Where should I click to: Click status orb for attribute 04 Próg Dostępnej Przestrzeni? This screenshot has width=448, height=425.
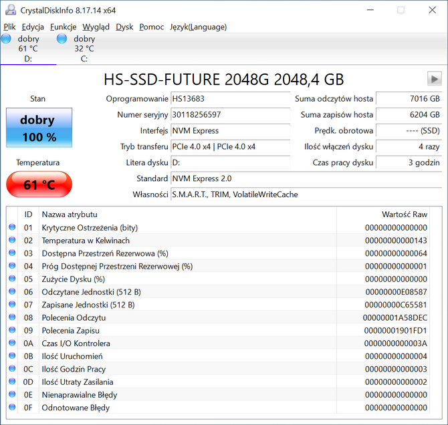12,266
